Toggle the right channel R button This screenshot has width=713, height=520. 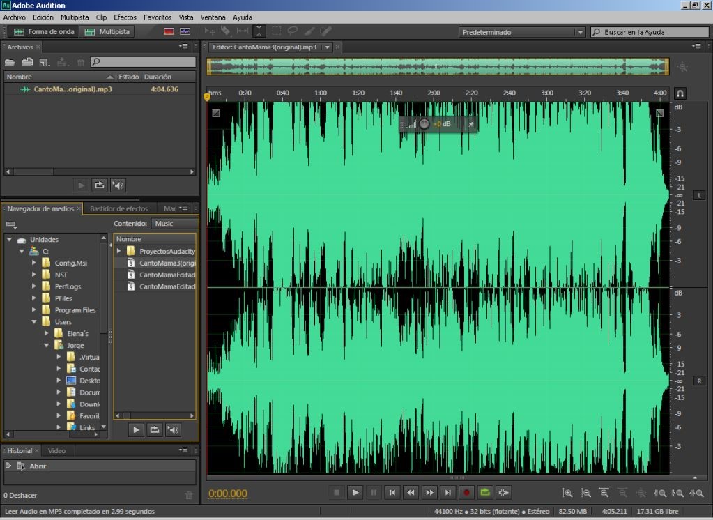pyautogui.click(x=699, y=381)
